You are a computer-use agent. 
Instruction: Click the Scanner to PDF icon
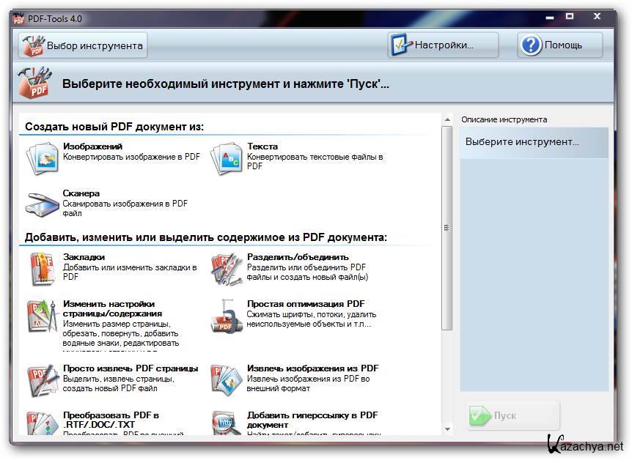[x=42, y=204]
